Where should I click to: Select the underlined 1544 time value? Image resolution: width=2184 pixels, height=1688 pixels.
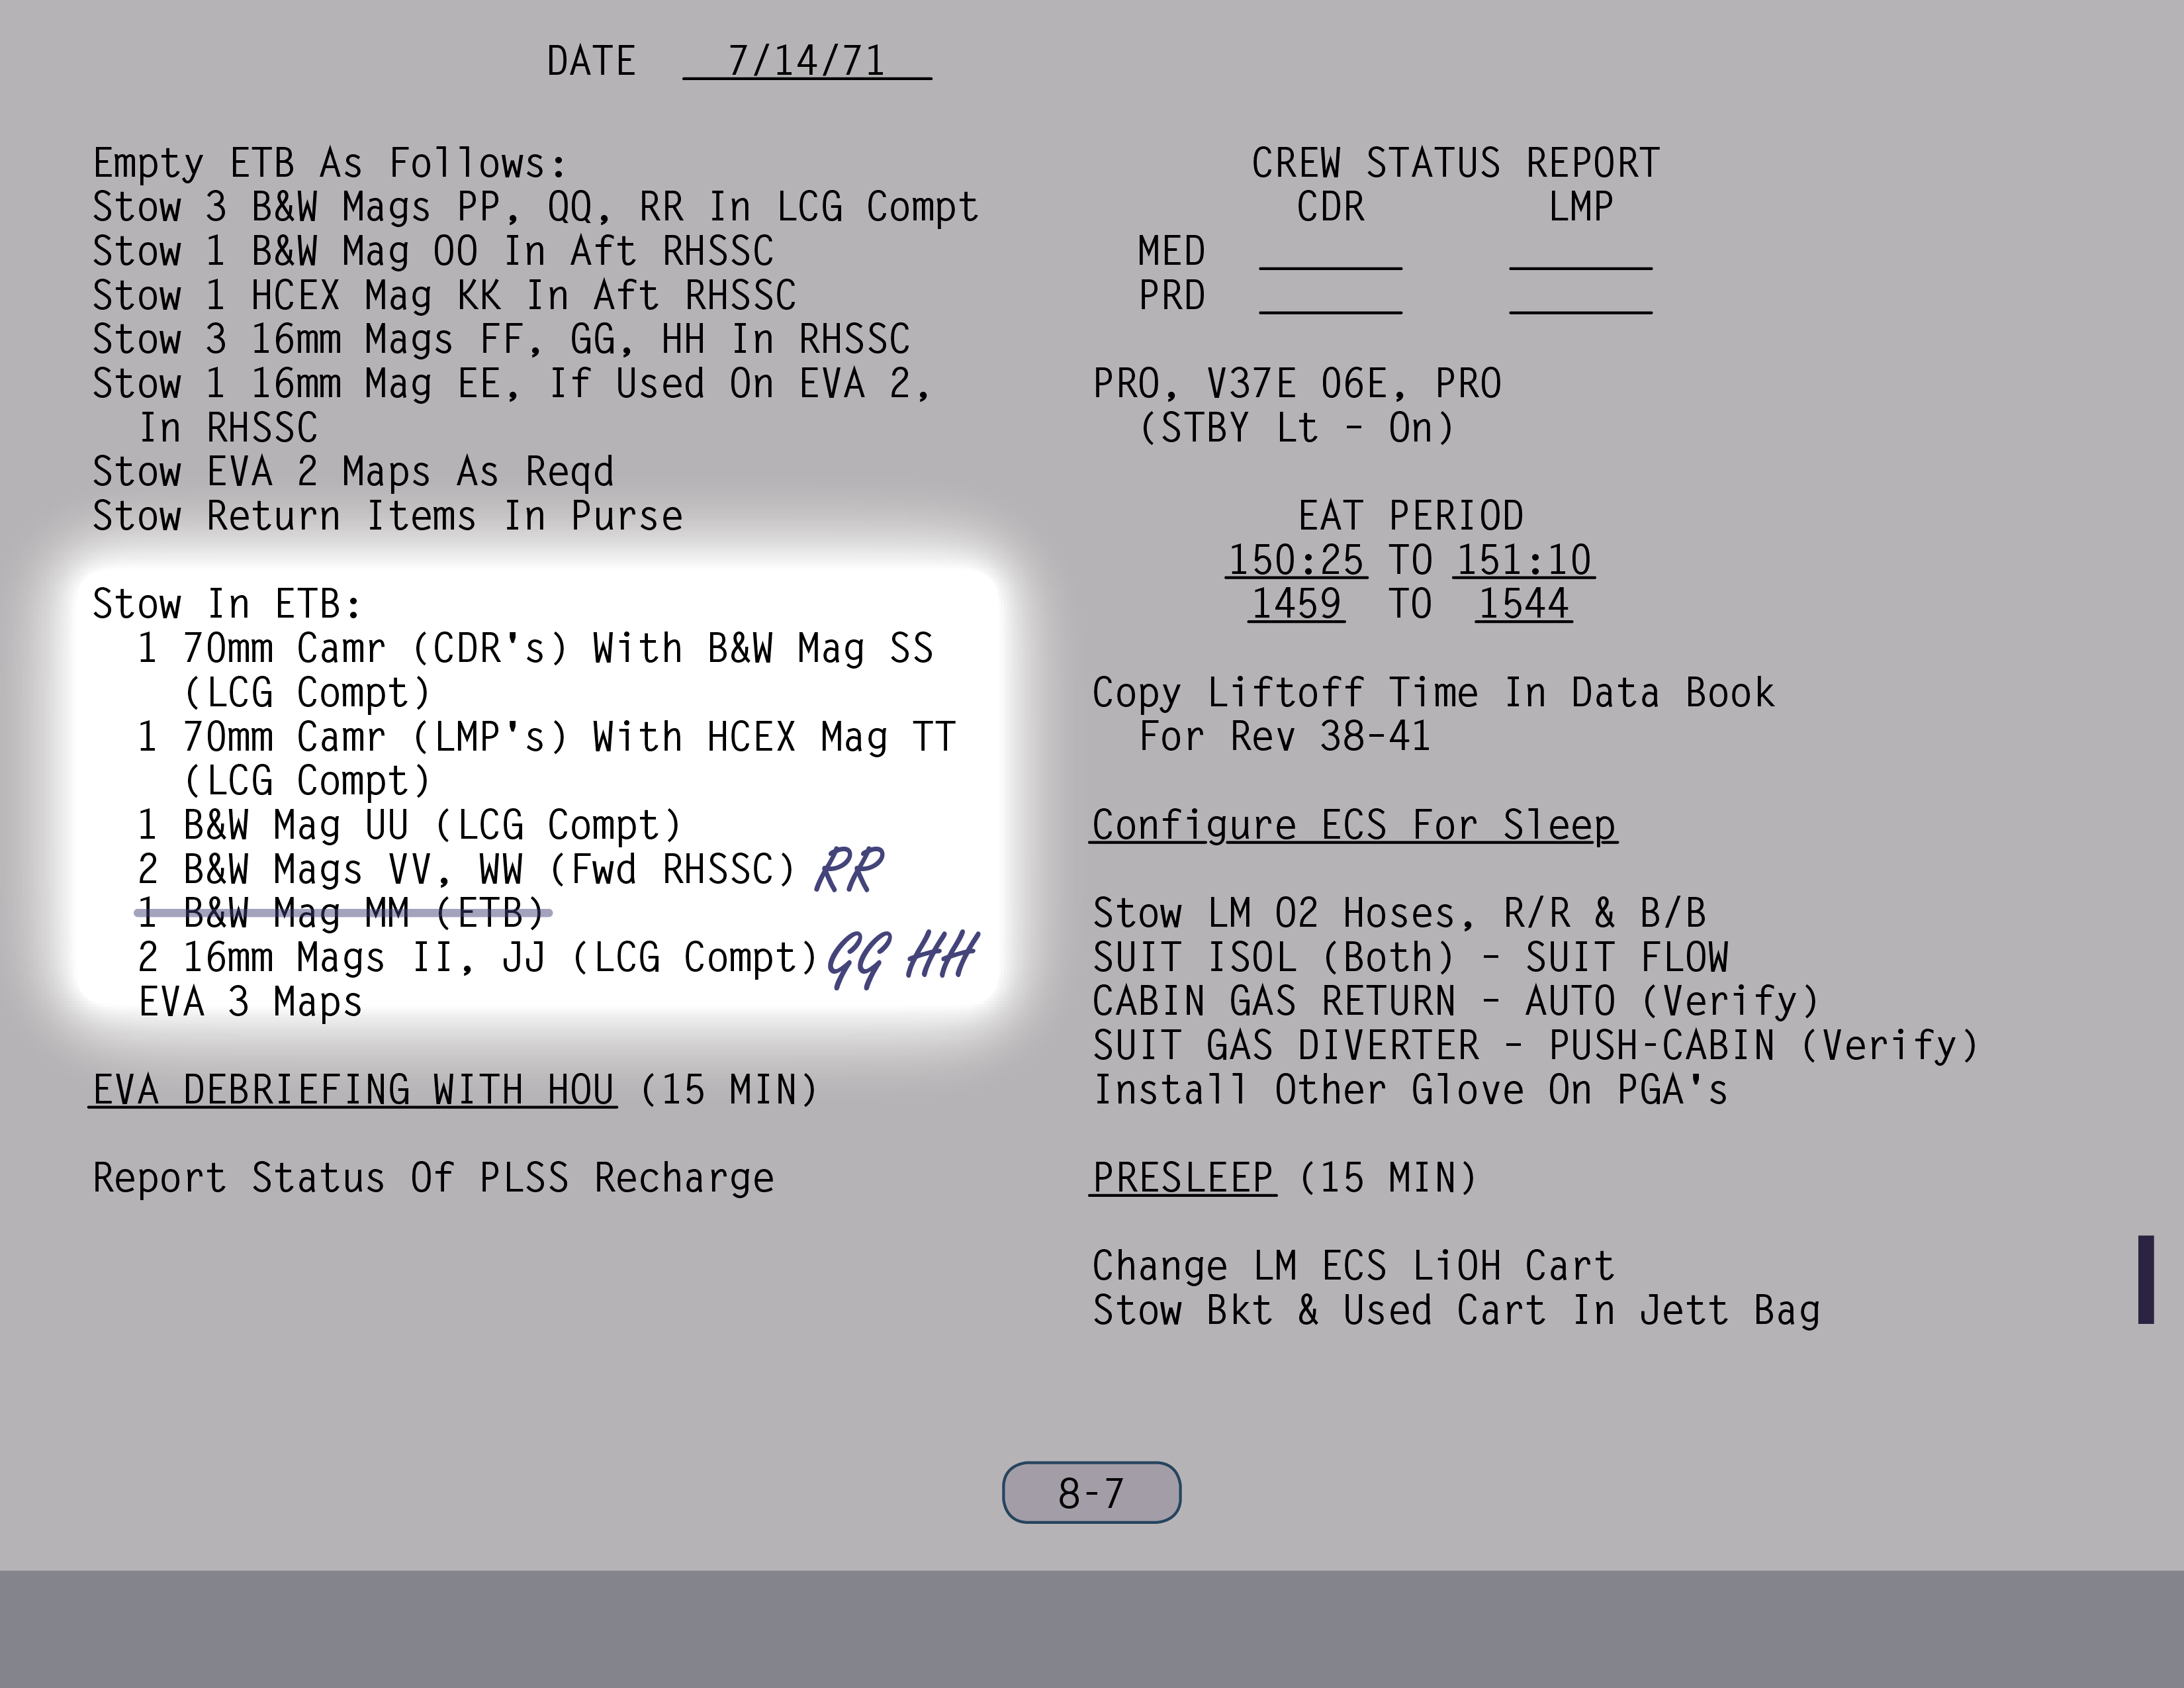[x=1523, y=604]
